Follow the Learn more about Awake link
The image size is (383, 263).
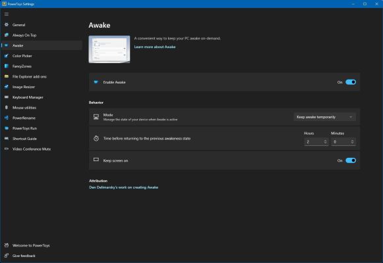pos(155,47)
